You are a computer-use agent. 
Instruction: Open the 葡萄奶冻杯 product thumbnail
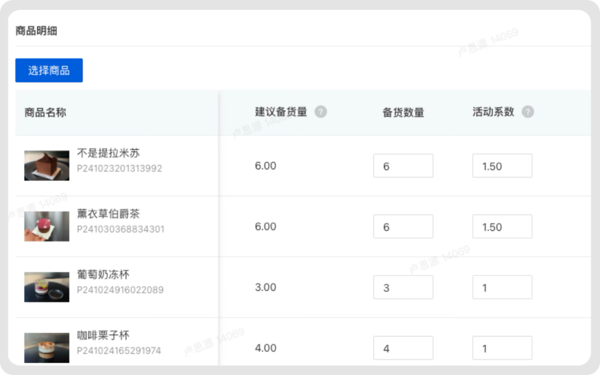[47, 287]
